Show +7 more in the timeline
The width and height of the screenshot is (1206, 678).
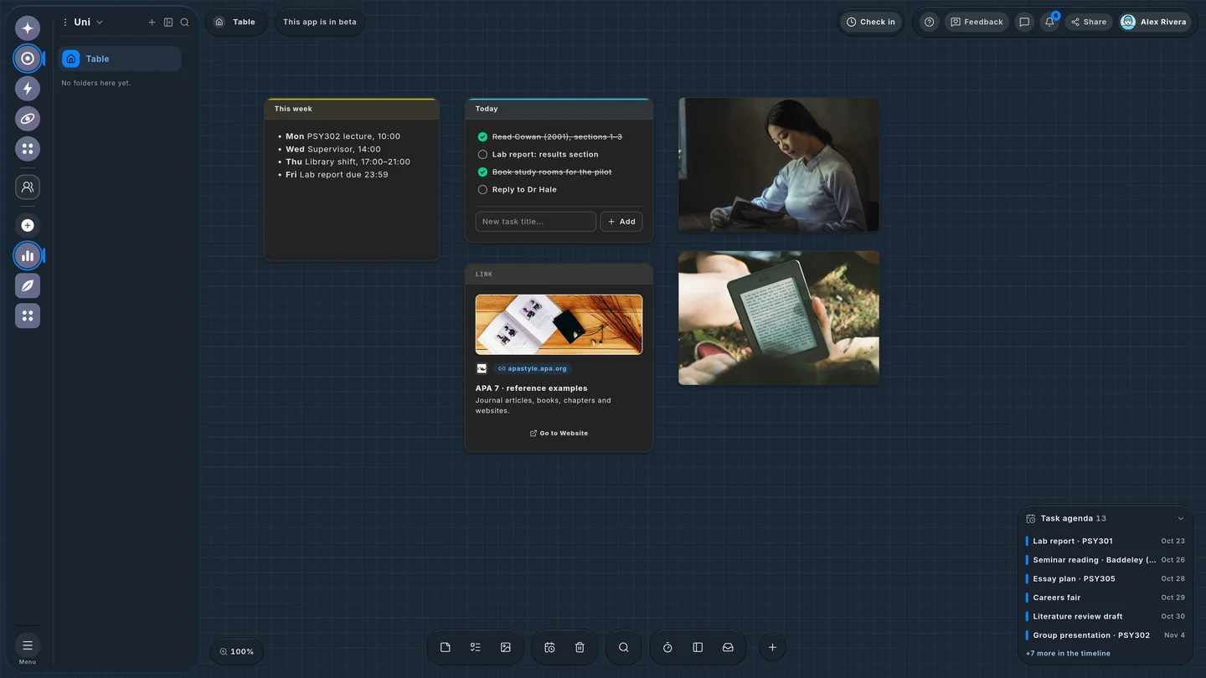click(1068, 654)
